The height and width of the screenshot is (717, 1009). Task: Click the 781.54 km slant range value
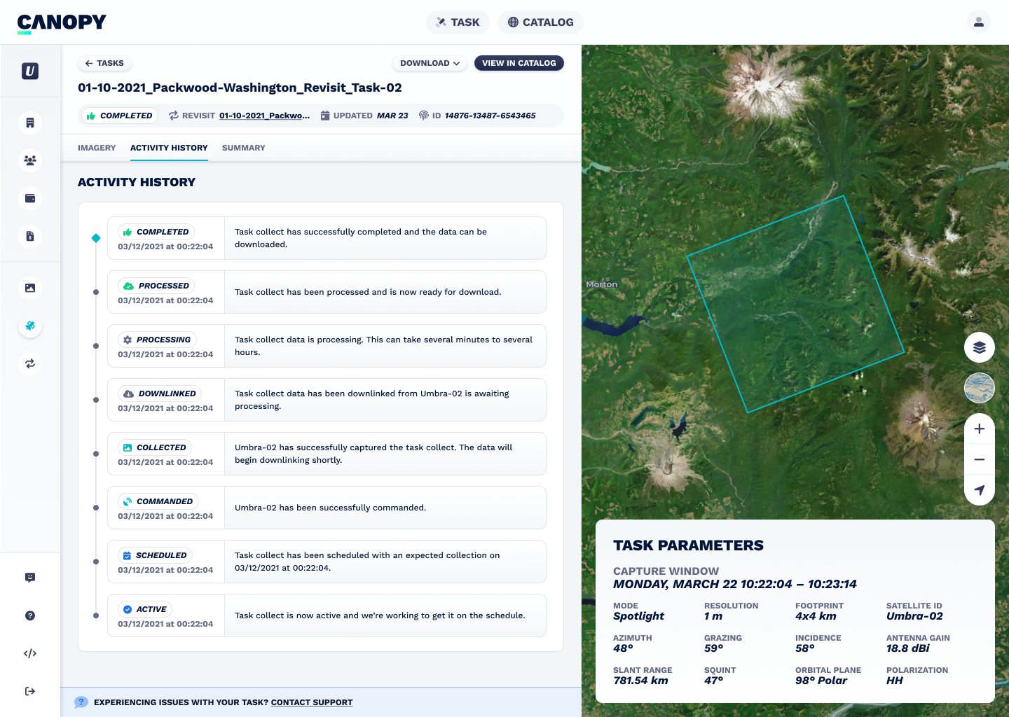tap(640, 681)
